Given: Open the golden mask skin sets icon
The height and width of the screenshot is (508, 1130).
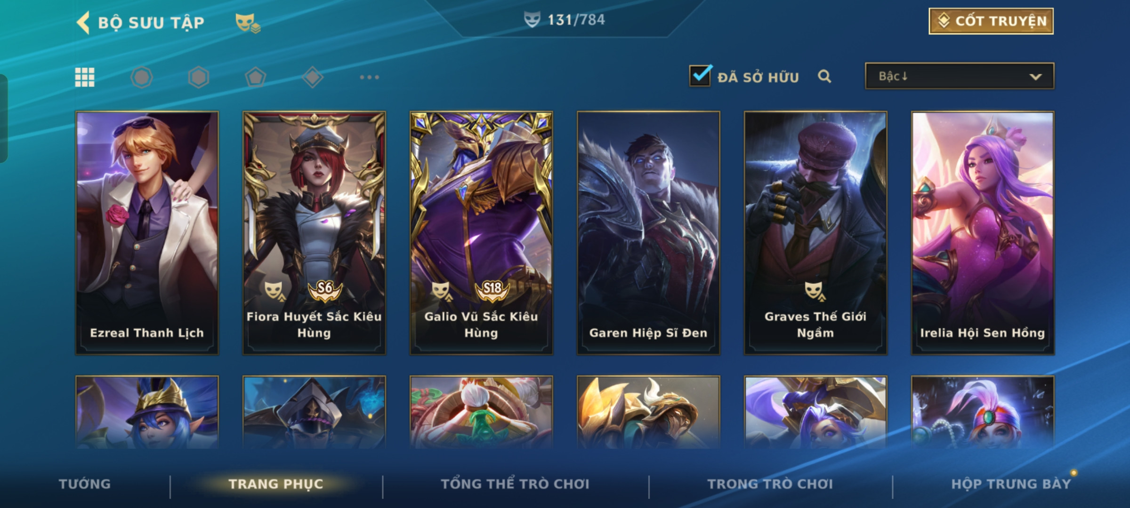Looking at the screenshot, I should (248, 23).
